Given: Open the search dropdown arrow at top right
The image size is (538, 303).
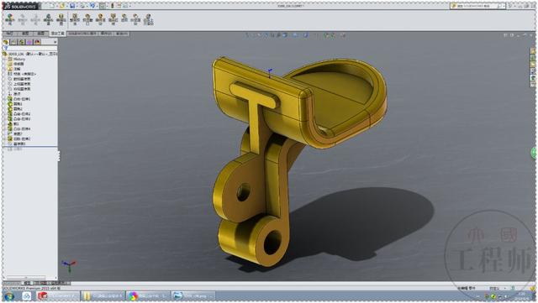Looking at the screenshot, I should pos(504,6).
